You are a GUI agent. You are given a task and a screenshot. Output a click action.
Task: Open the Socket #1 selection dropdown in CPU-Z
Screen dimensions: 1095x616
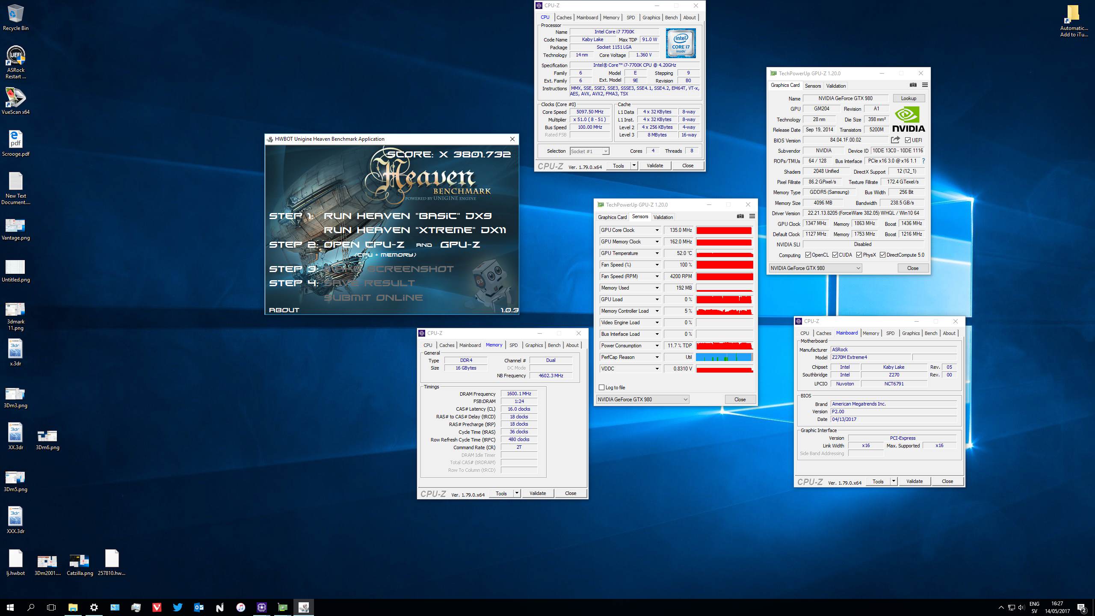[x=589, y=151]
